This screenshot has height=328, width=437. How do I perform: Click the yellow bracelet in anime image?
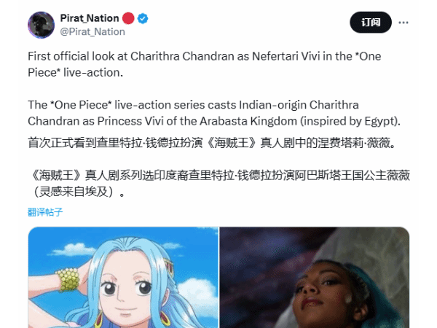click(68, 280)
